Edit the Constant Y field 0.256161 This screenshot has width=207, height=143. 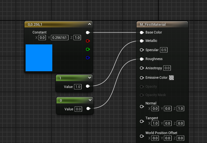[60, 38]
